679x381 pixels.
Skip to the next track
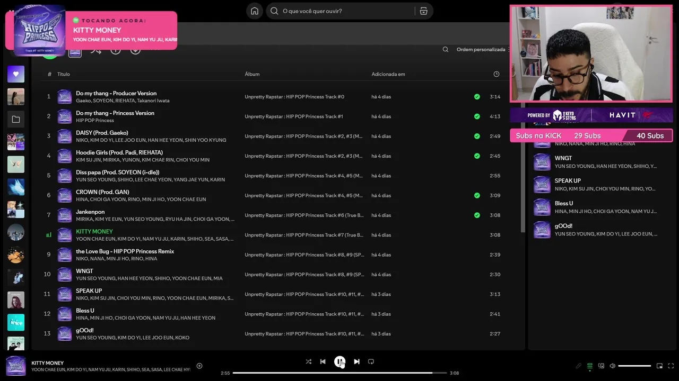[x=356, y=361]
